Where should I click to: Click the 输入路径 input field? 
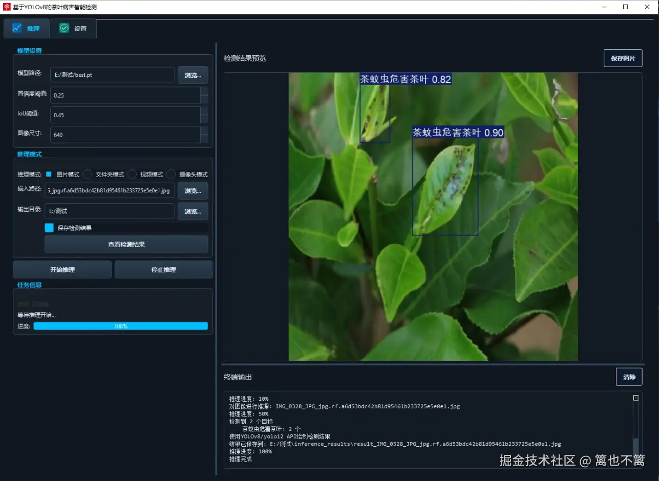[x=110, y=190]
